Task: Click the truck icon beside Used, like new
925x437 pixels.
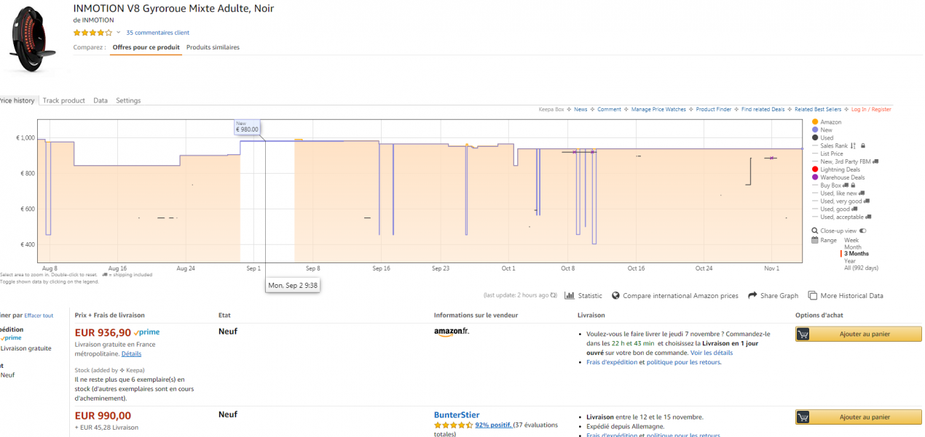Action: tap(861, 193)
